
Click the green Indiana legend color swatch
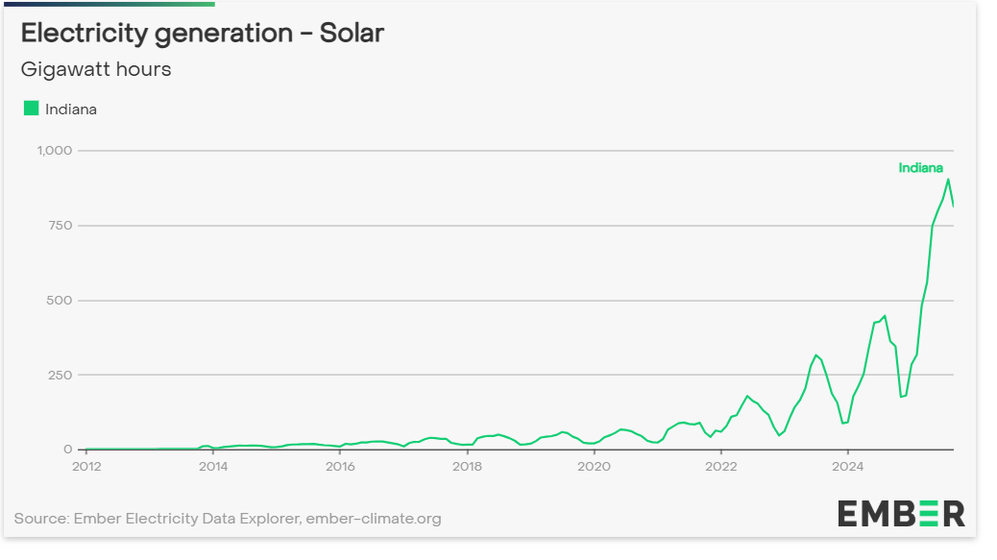point(31,109)
